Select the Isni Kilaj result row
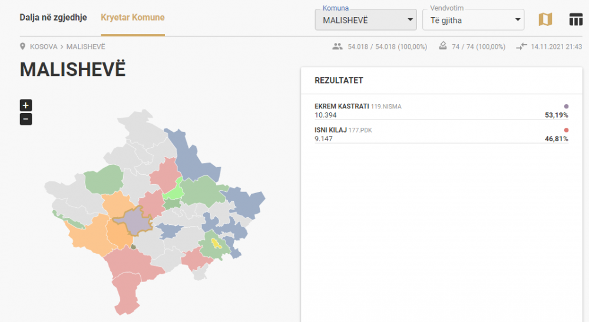589x322 pixels. tap(441, 134)
